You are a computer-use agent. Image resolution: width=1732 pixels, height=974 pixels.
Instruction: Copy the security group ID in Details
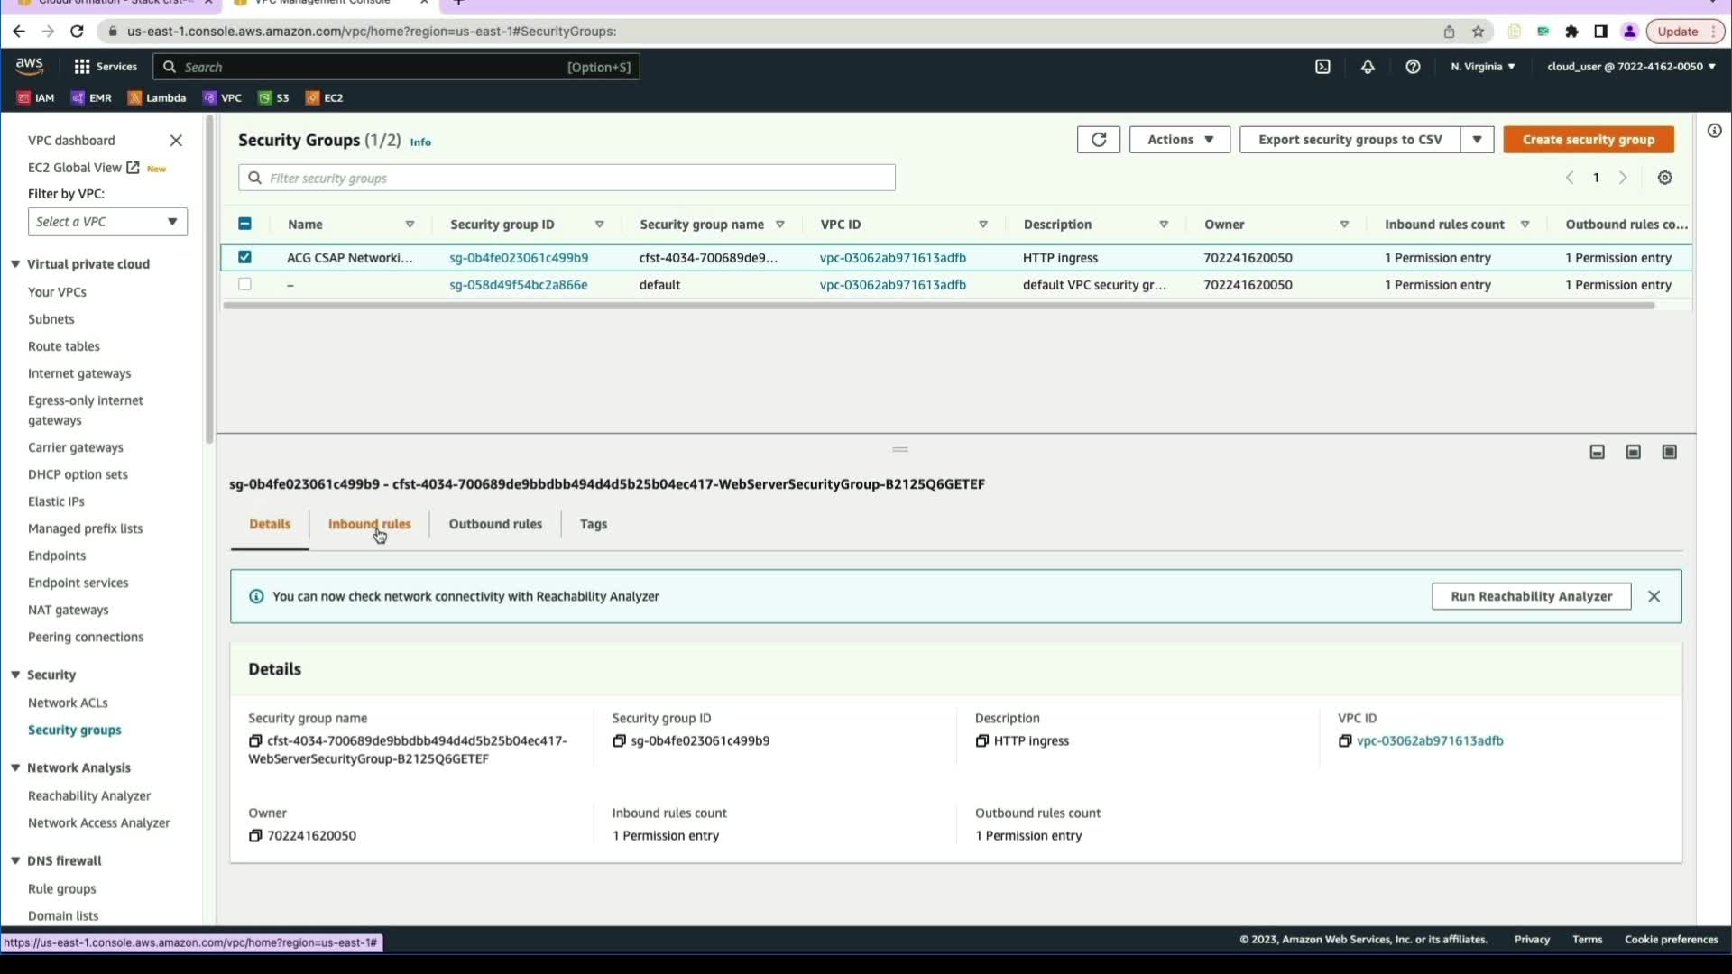619,741
